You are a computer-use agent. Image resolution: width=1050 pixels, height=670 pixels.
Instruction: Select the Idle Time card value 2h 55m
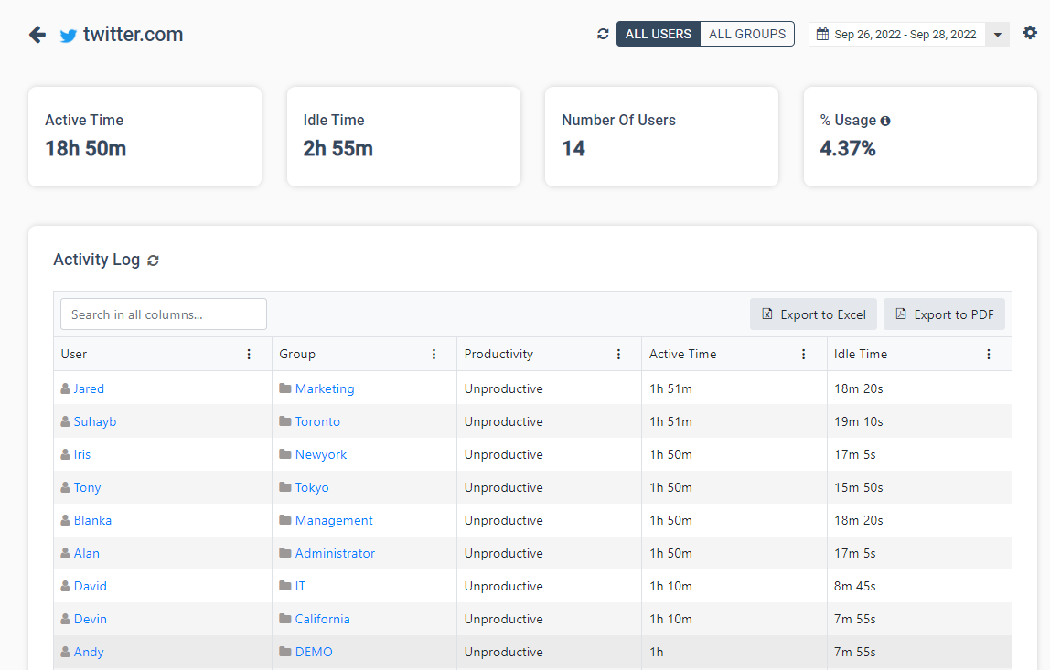337,149
